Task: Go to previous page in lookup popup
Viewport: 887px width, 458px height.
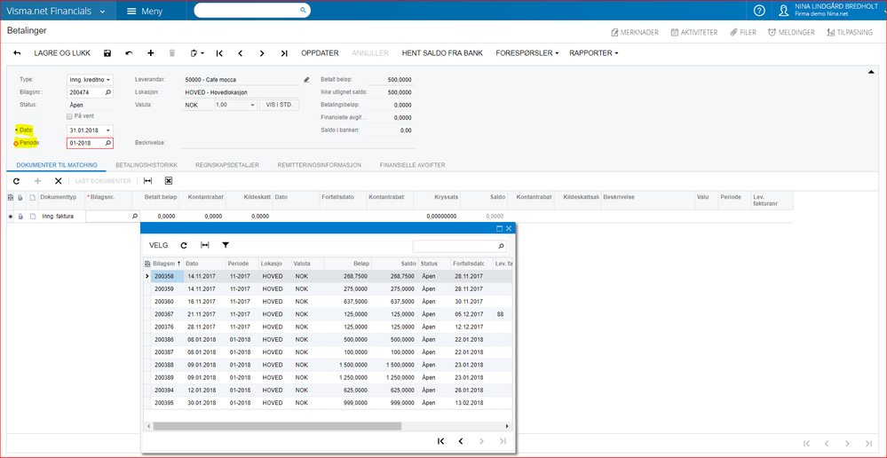Action: 461,441
